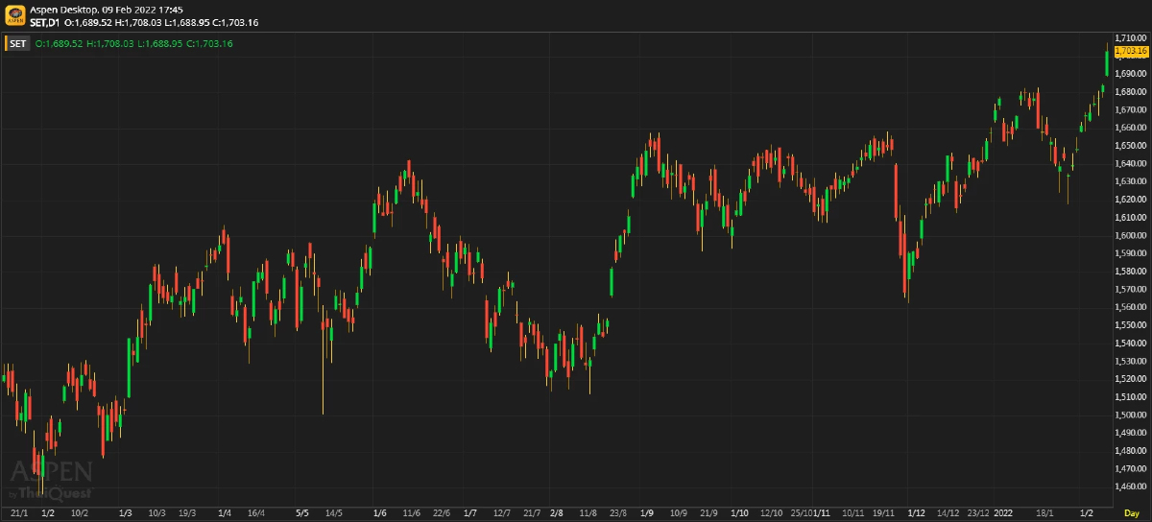Select the 1/6 date marker

(x=380, y=513)
